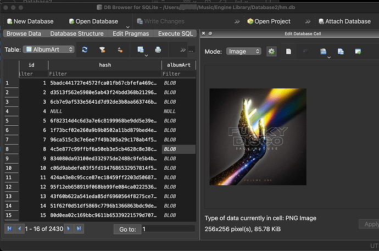Click the Open Database toolbar button

[x=93, y=21]
